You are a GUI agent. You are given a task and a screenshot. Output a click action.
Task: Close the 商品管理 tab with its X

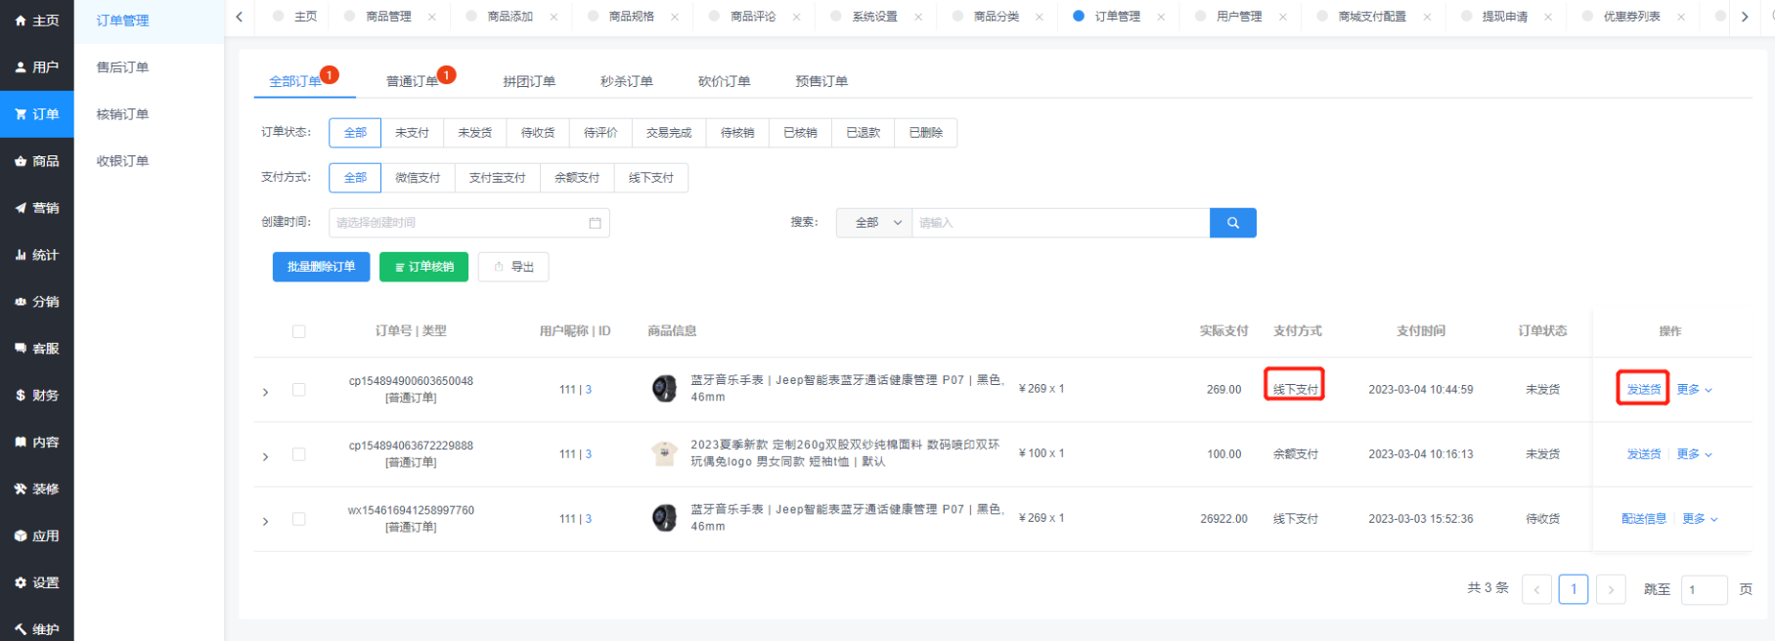point(431,17)
